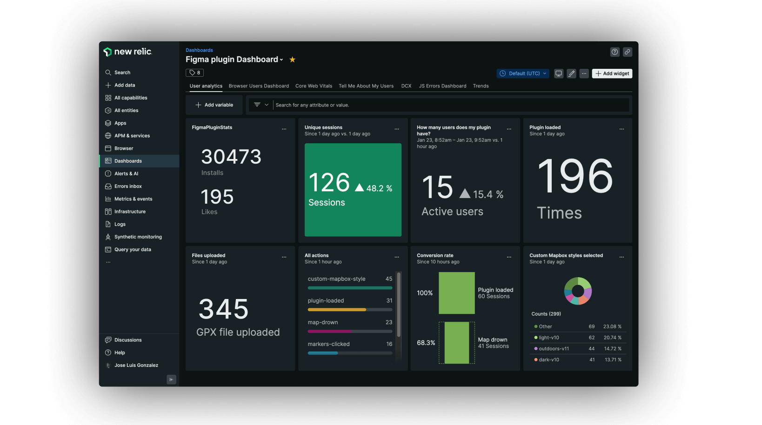
Task: Click the All entities icon
Action: click(x=108, y=110)
